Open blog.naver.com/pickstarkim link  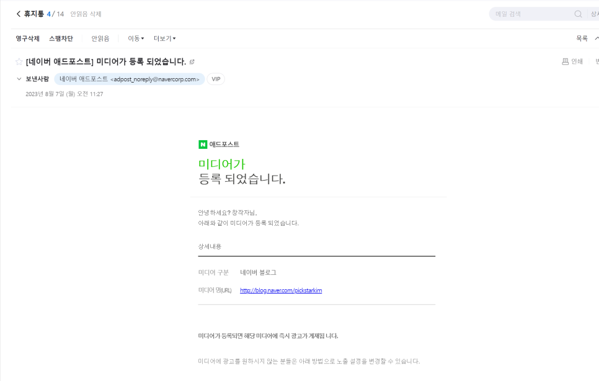click(281, 290)
